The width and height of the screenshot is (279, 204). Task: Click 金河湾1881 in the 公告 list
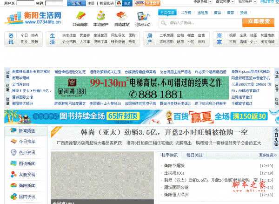click(x=20, y=84)
